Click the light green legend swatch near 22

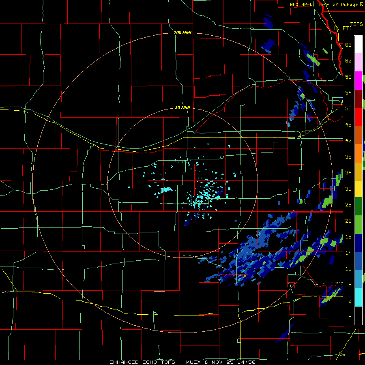click(x=358, y=225)
